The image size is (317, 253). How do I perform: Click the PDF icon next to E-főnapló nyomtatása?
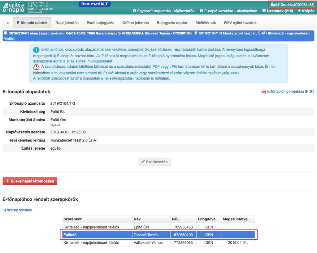(264, 92)
